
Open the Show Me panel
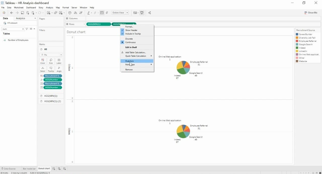pyautogui.click(x=311, y=13)
